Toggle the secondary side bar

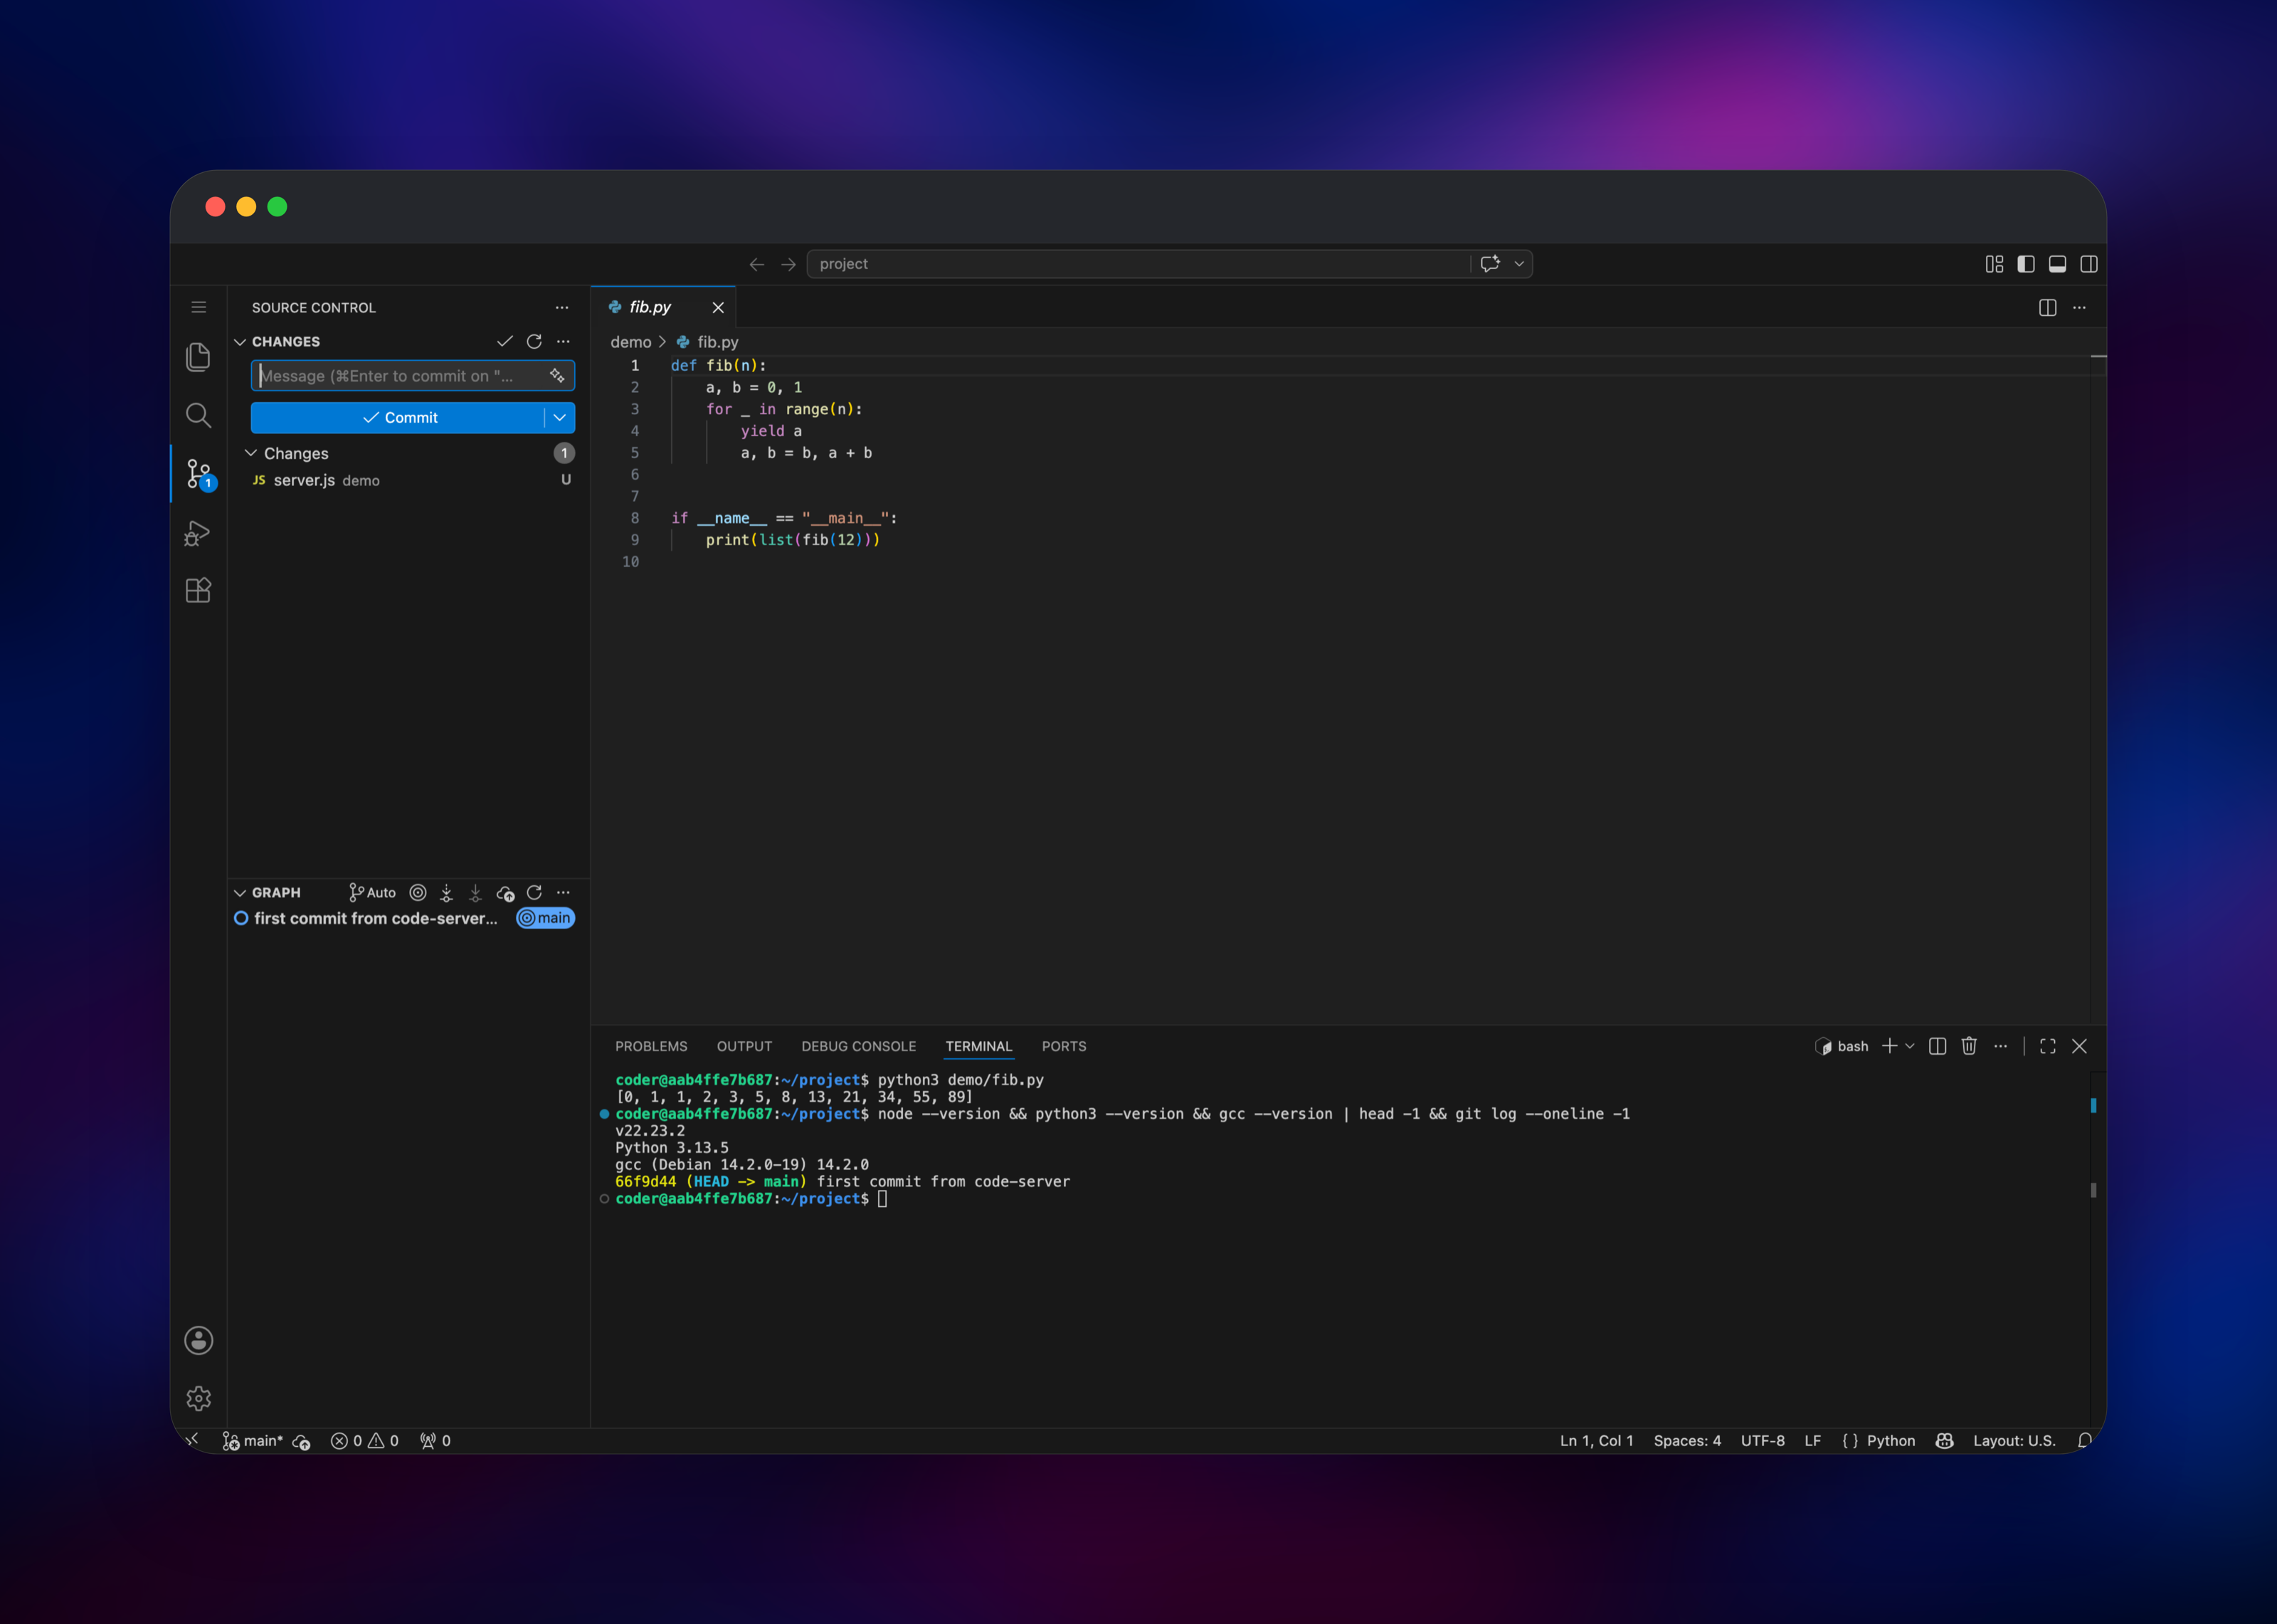tap(2089, 264)
